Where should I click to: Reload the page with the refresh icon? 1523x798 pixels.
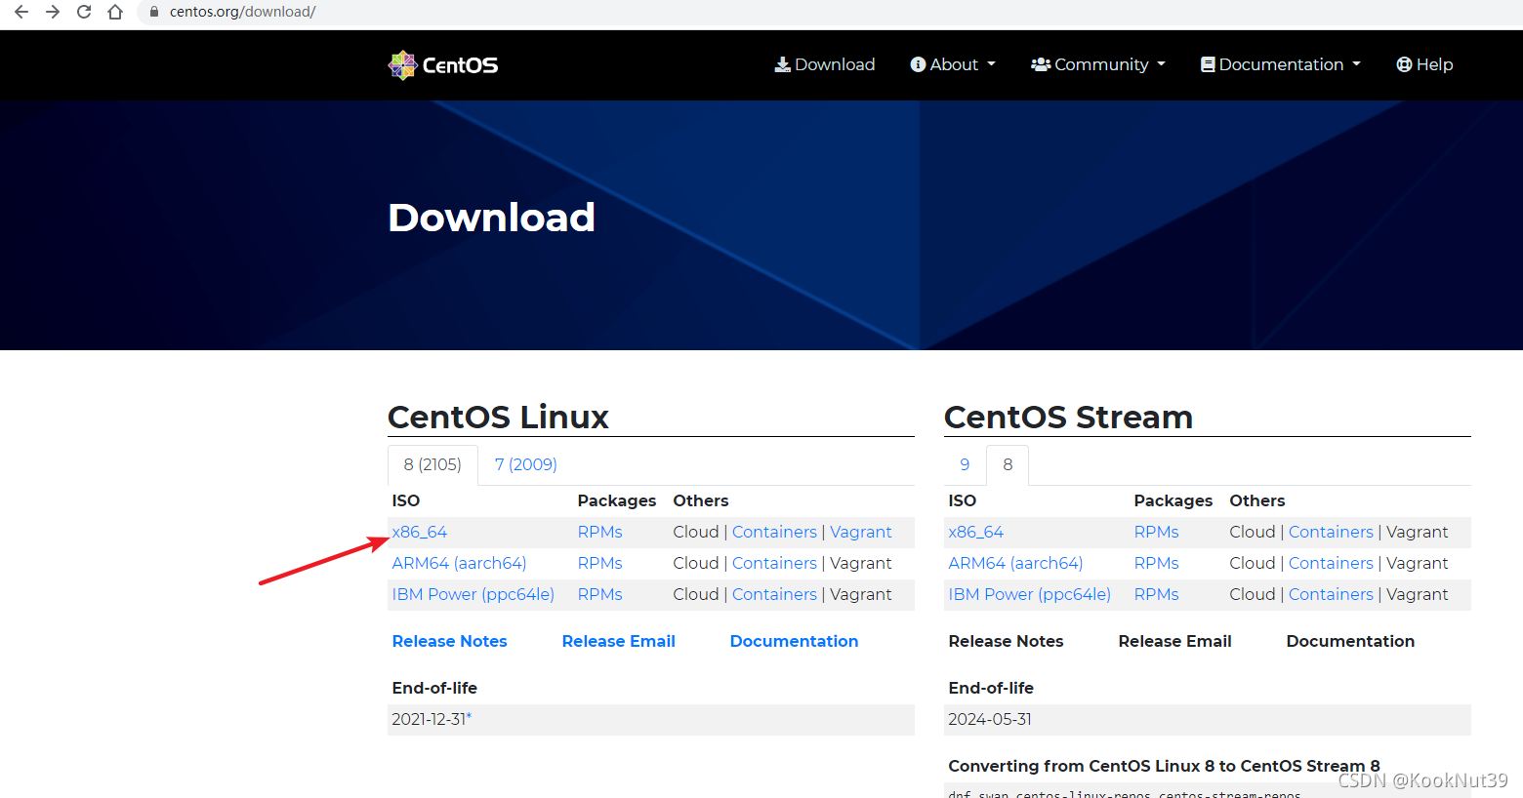coord(84,12)
